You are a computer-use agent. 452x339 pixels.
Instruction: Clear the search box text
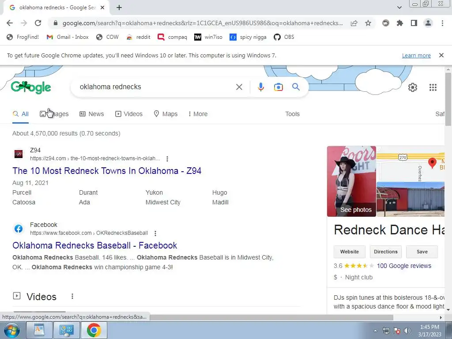tap(239, 87)
